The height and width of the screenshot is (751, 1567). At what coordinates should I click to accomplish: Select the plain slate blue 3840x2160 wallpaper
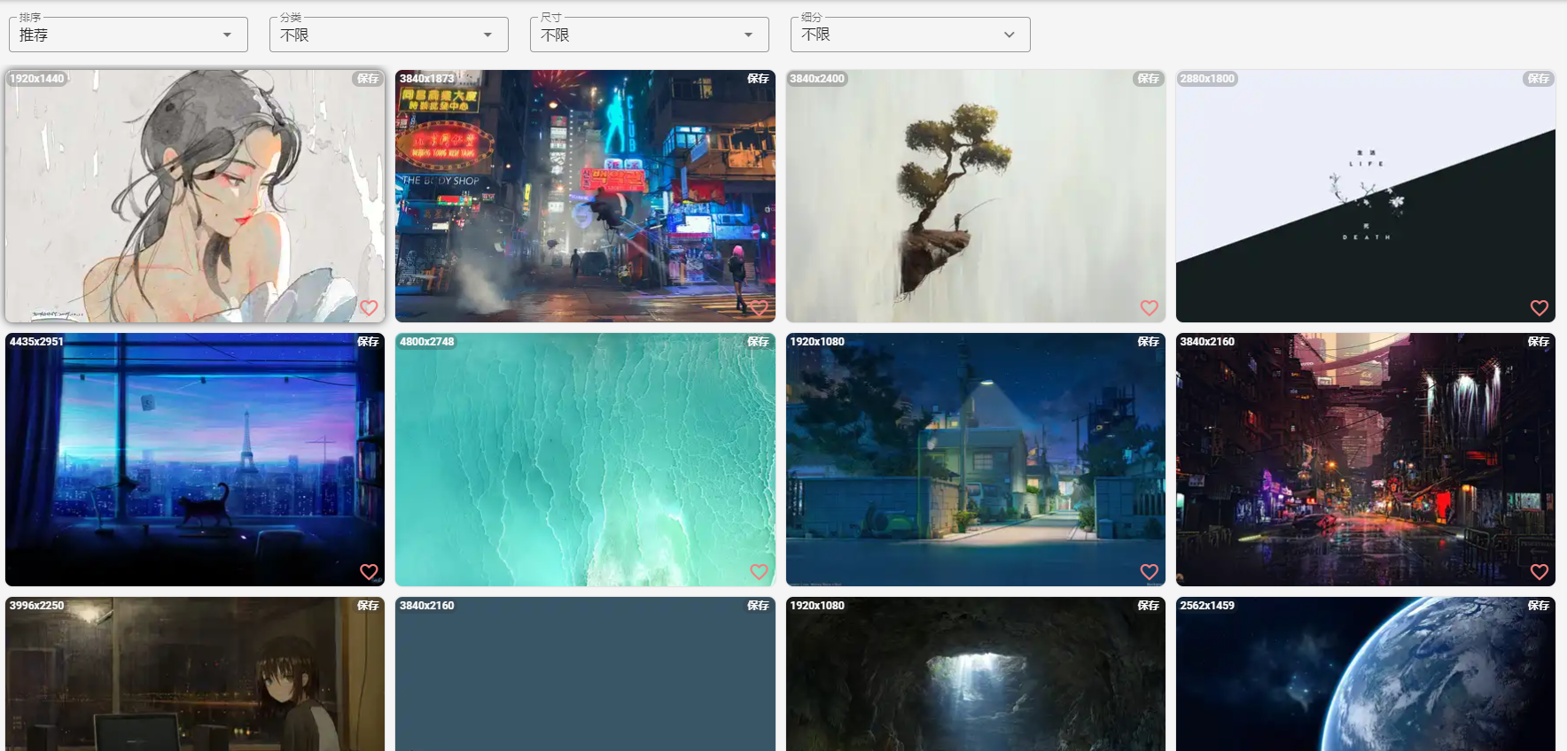585,682
